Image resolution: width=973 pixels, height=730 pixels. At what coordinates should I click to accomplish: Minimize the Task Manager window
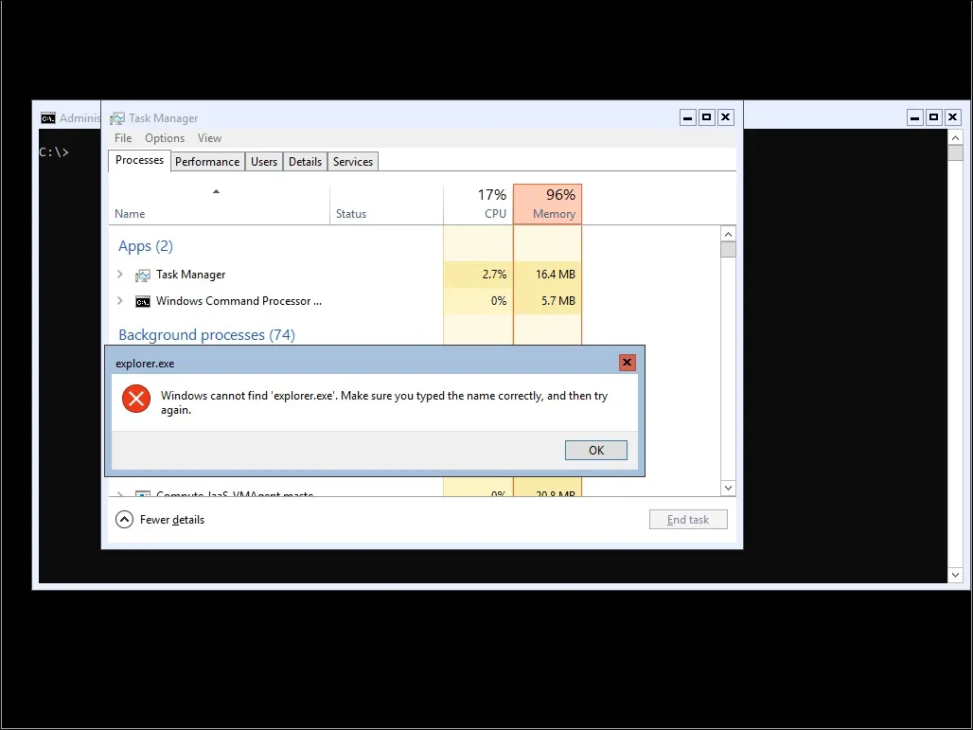click(687, 117)
